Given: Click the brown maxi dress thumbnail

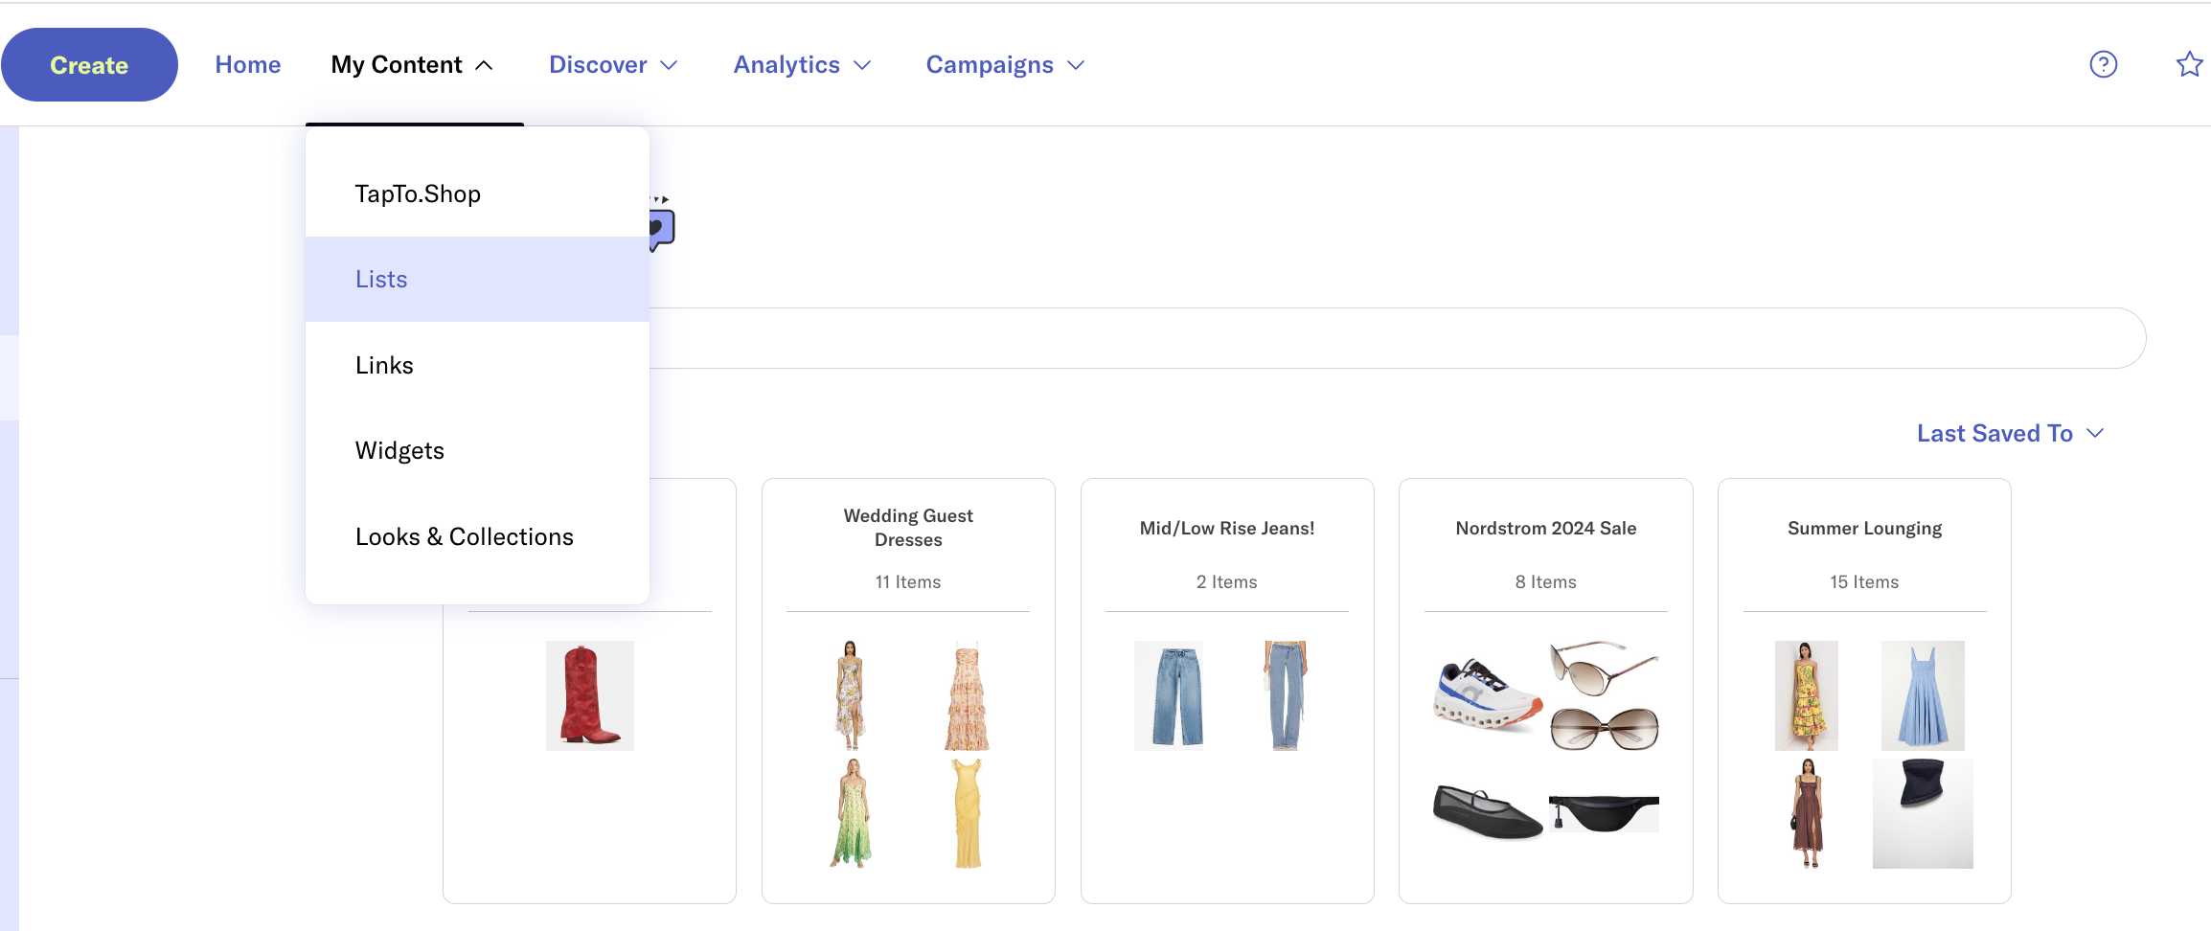Looking at the screenshot, I should pyautogui.click(x=1807, y=813).
